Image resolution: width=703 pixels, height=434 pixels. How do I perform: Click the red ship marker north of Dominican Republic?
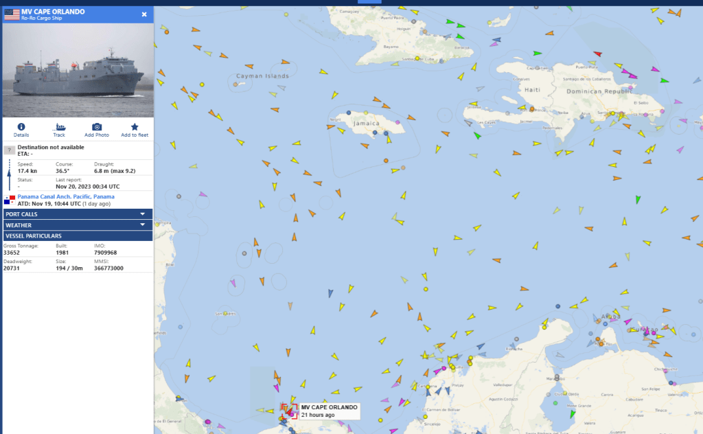tap(597, 54)
